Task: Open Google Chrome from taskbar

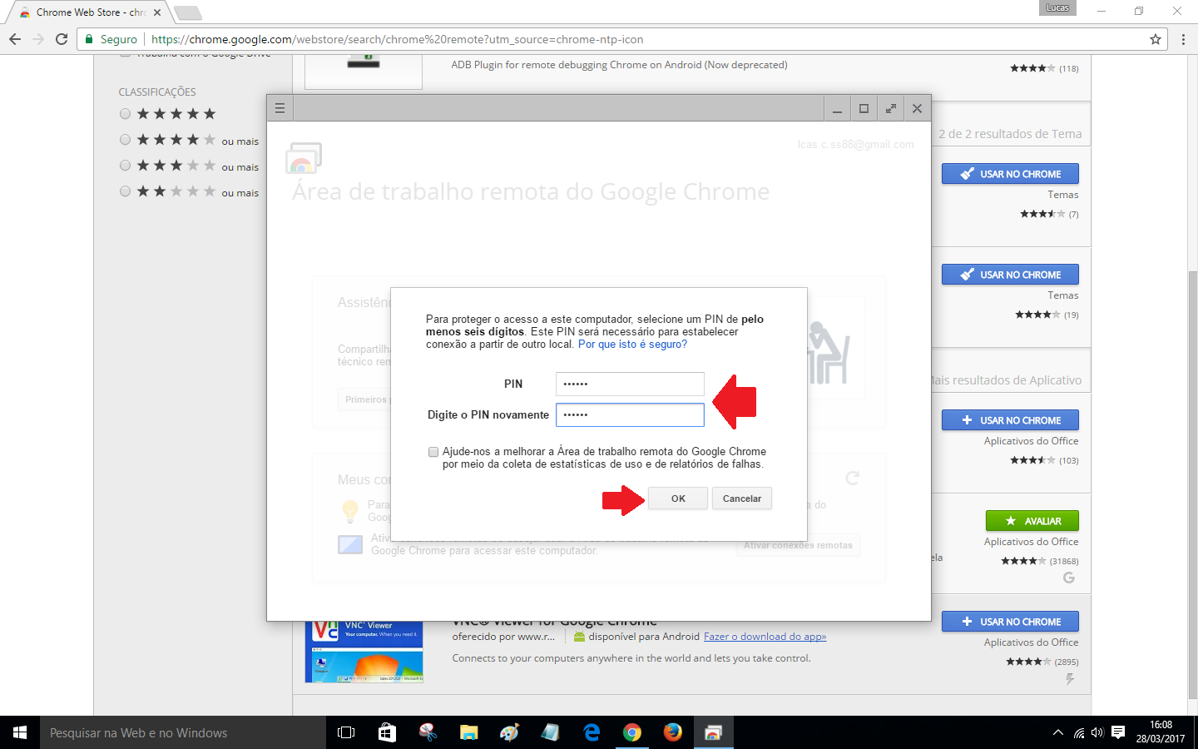Action: (632, 732)
